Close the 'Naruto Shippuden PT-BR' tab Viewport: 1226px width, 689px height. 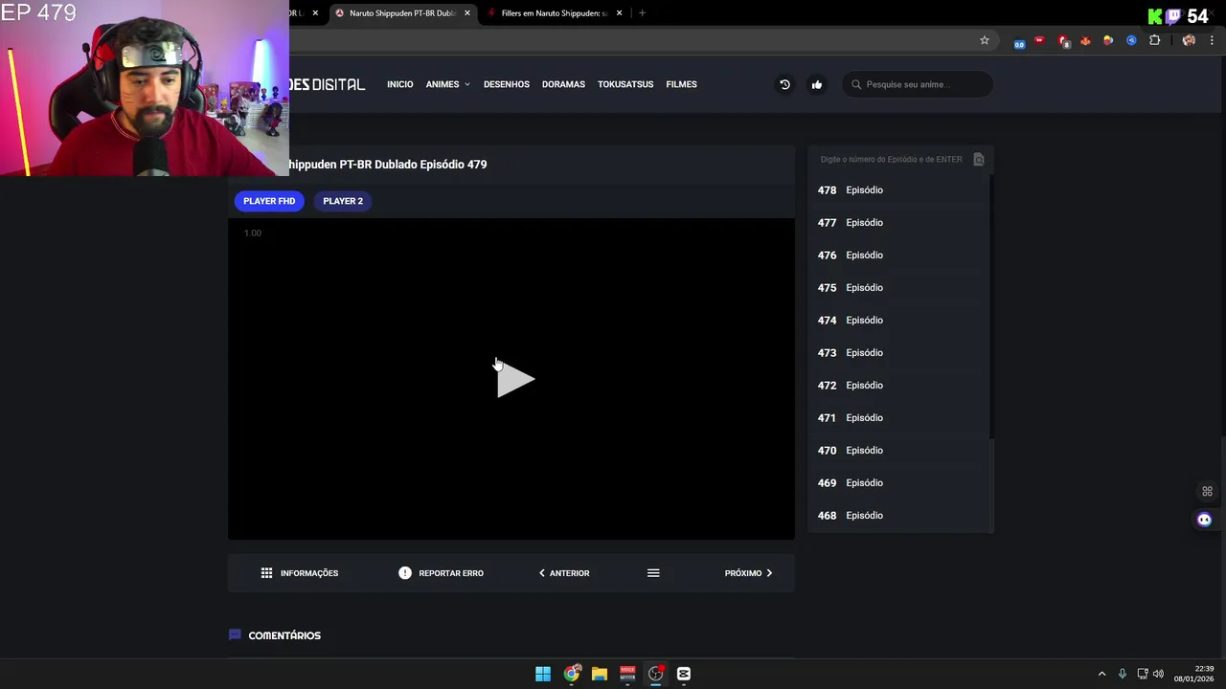(467, 13)
